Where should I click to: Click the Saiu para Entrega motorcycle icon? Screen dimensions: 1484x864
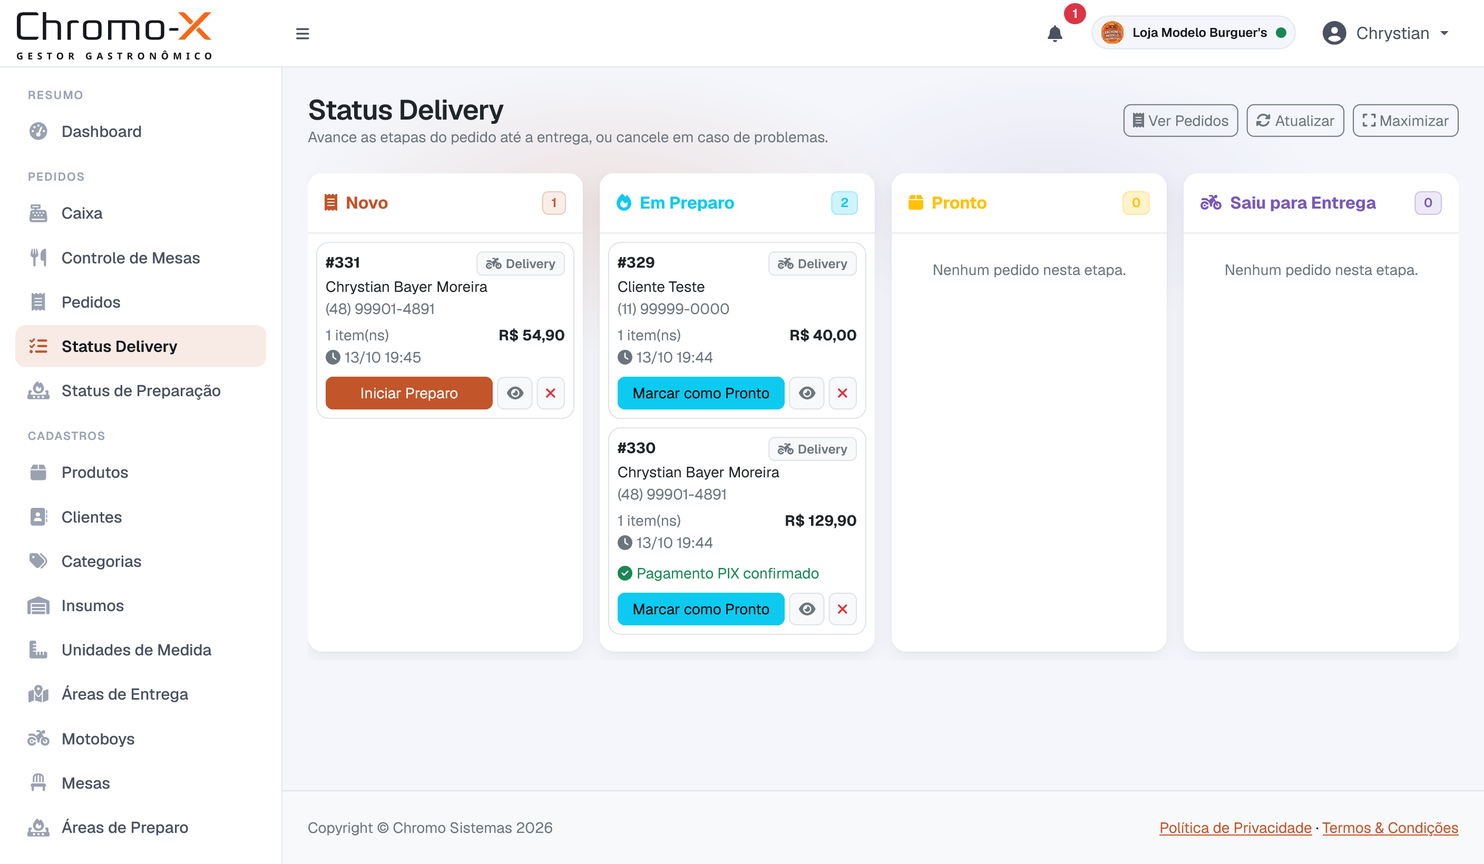(x=1210, y=202)
